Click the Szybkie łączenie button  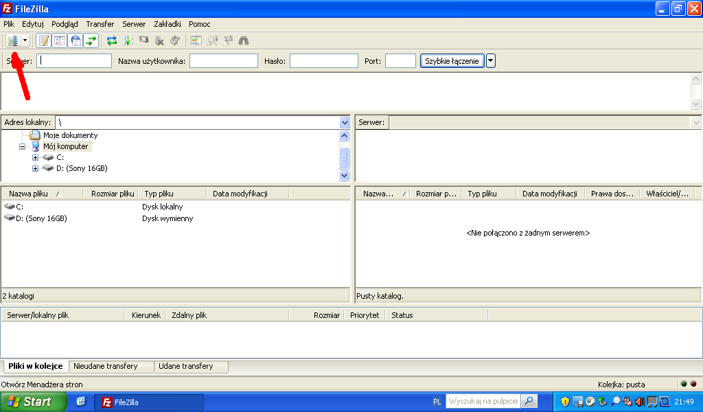pos(452,61)
